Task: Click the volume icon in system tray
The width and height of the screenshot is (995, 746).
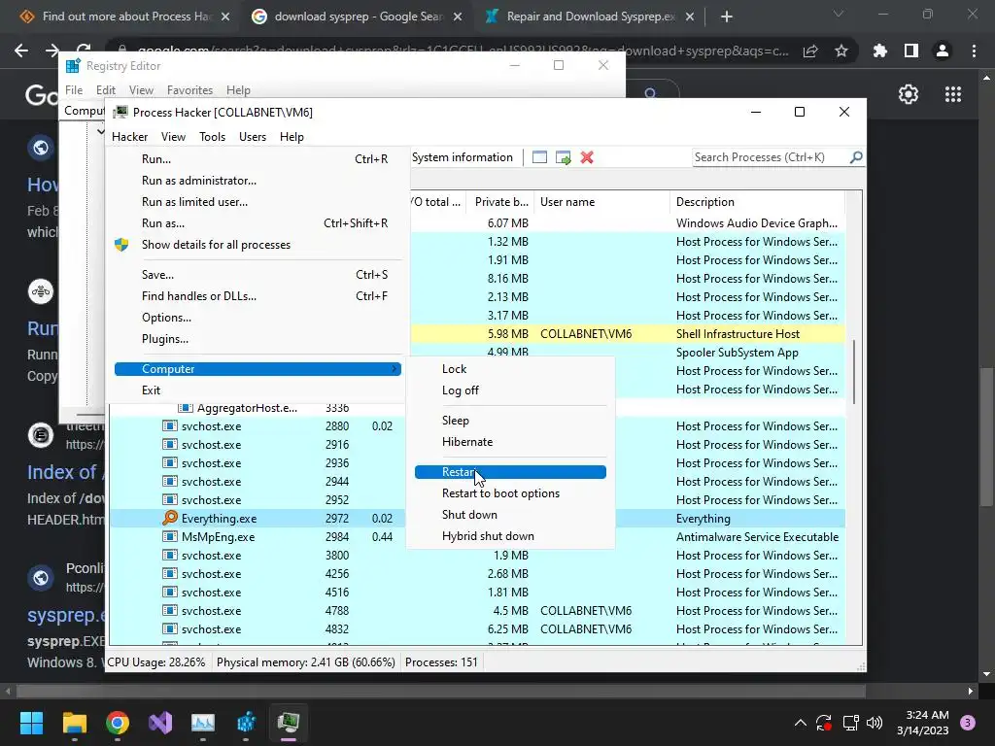Action: click(875, 723)
